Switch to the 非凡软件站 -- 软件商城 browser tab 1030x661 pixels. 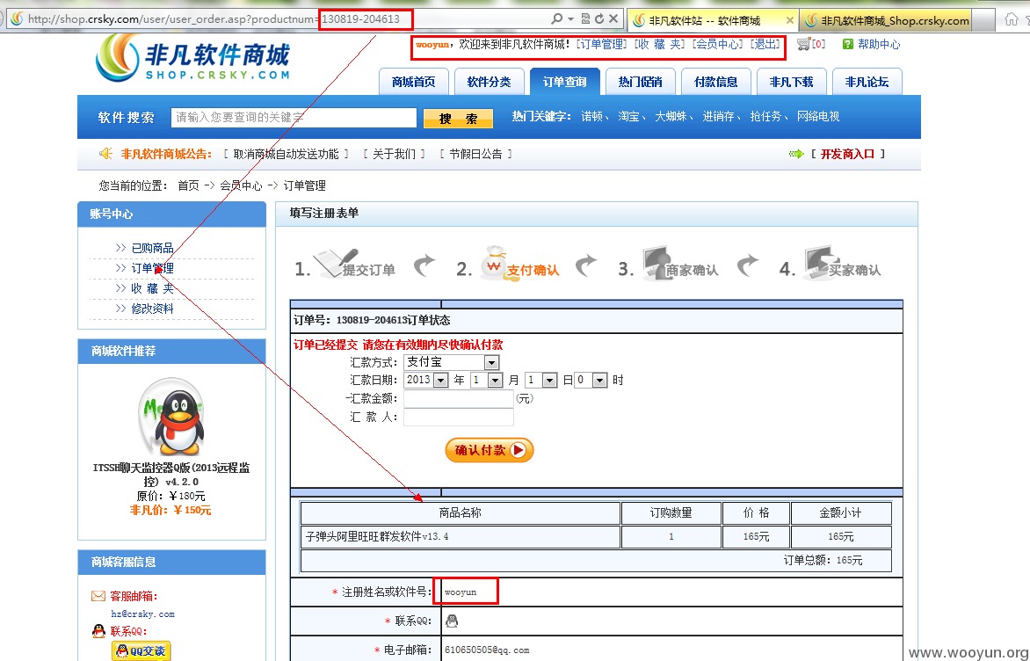713,20
